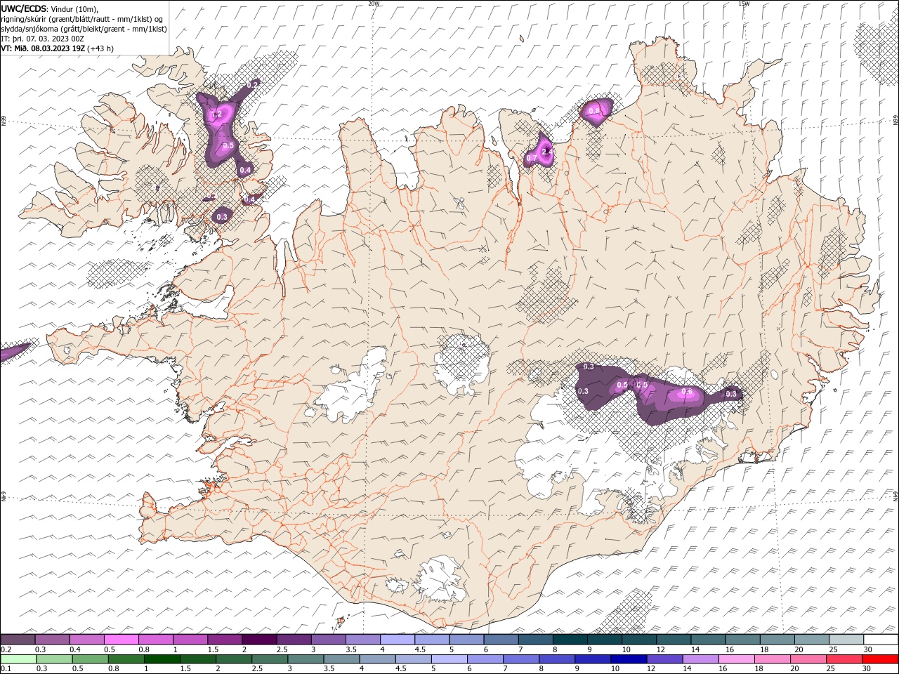This screenshot has height=674, width=899.
Task: Click the 'IT: þri. 07. 03. 2023 00Z' line
Action: (x=43, y=39)
